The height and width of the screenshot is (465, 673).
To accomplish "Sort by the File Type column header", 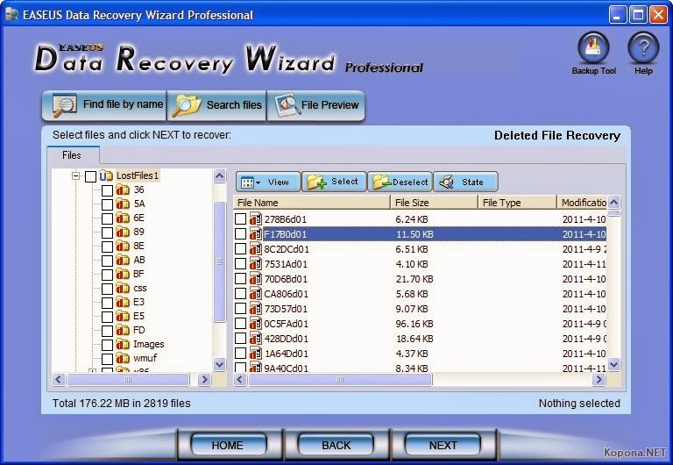I will (517, 203).
